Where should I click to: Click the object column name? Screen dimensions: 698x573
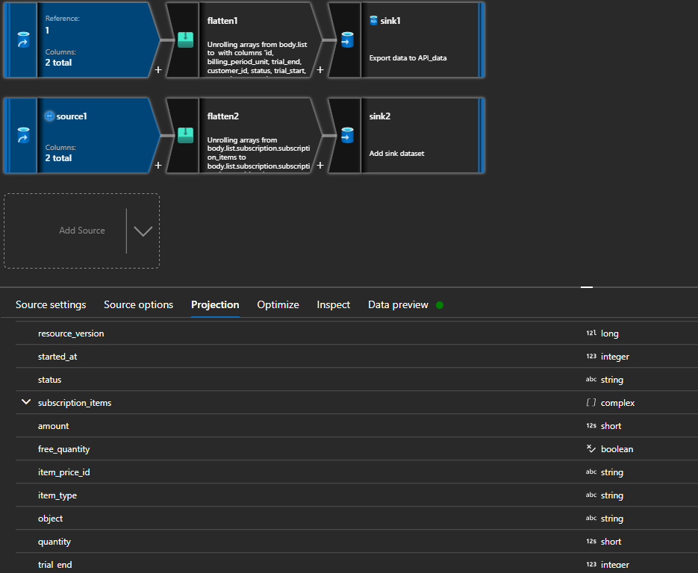pos(50,519)
